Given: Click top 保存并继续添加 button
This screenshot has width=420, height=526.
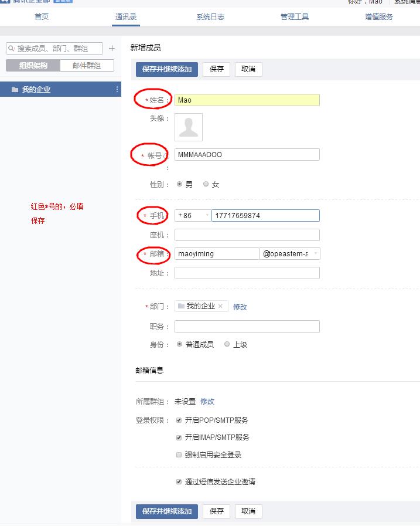Looking at the screenshot, I should [x=167, y=69].
